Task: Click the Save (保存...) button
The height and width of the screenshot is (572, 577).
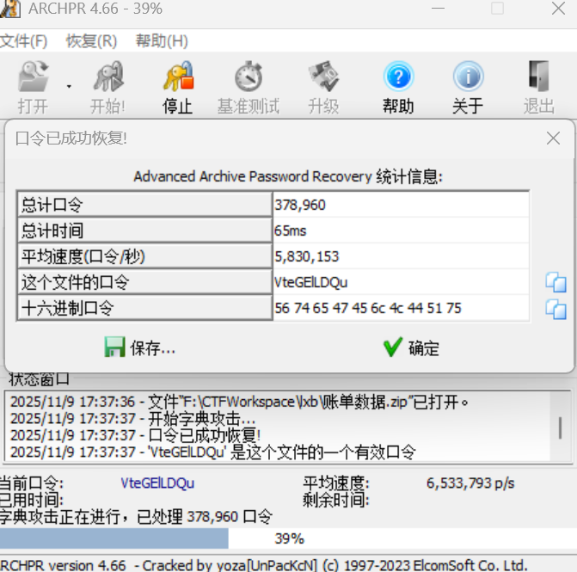Action: (x=139, y=348)
